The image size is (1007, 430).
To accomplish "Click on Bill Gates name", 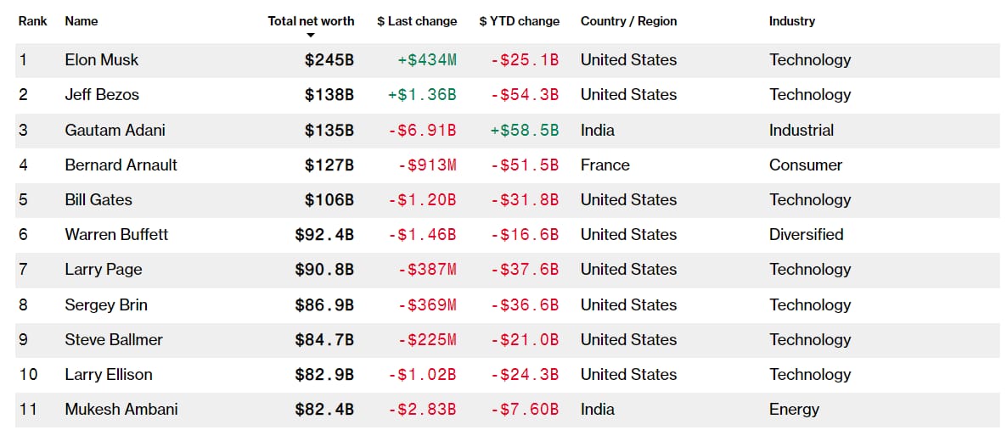I will pyautogui.click(x=98, y=200).
